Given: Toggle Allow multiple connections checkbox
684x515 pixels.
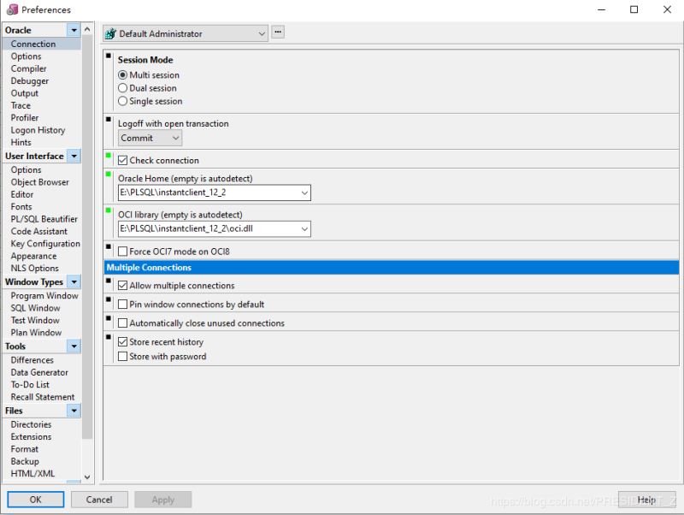Looking at the screenshot, I should [x=122, y=286].
